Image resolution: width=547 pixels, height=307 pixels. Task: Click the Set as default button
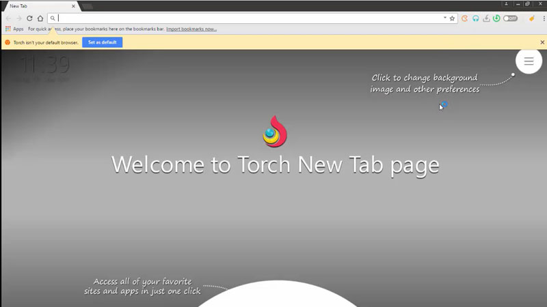pos(102,42)
